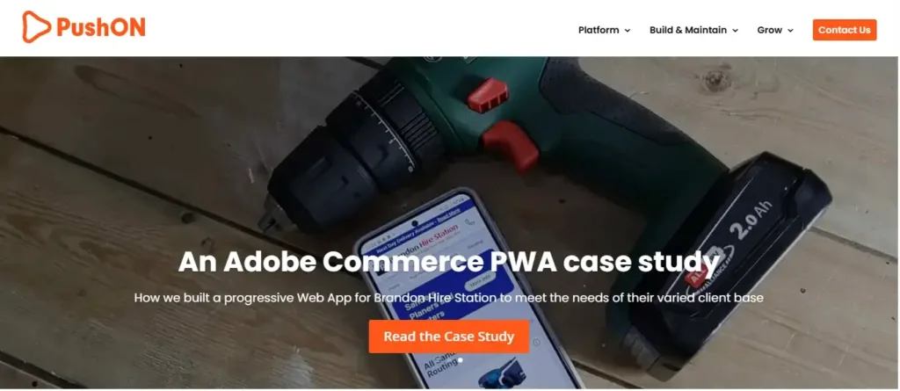Click the search icon on the phone screen

tap(470, 223)
